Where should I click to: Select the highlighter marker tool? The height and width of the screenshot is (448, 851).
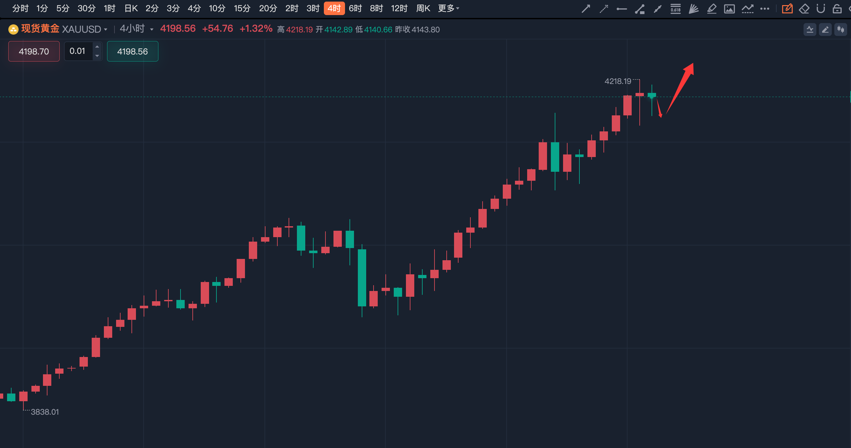point(711,9)
